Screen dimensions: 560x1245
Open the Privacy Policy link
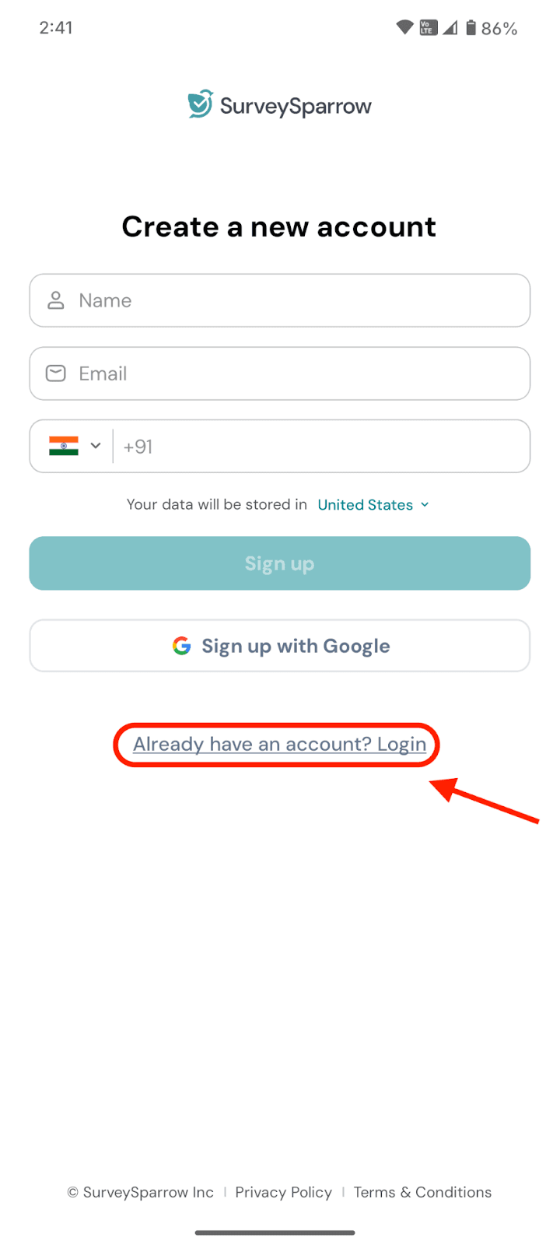[x=283, y=1192]
